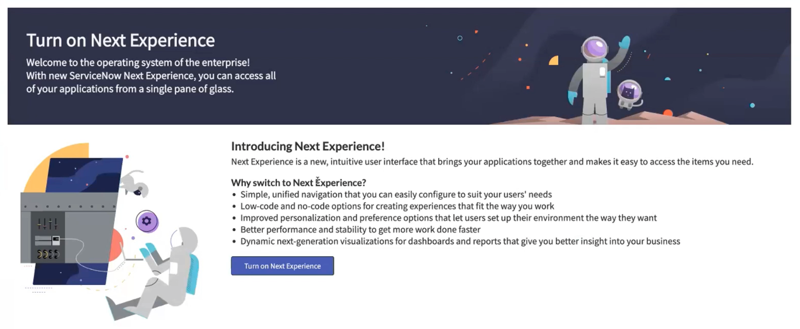The image size is (800, 329).
Task: Click the purple gear icon in illustration
Action: pos(147,221)
